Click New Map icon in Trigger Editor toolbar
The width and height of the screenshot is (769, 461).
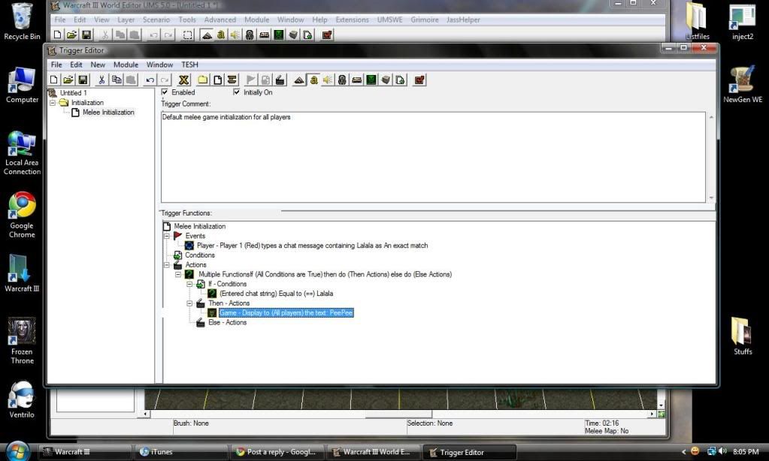click(54, 80)
